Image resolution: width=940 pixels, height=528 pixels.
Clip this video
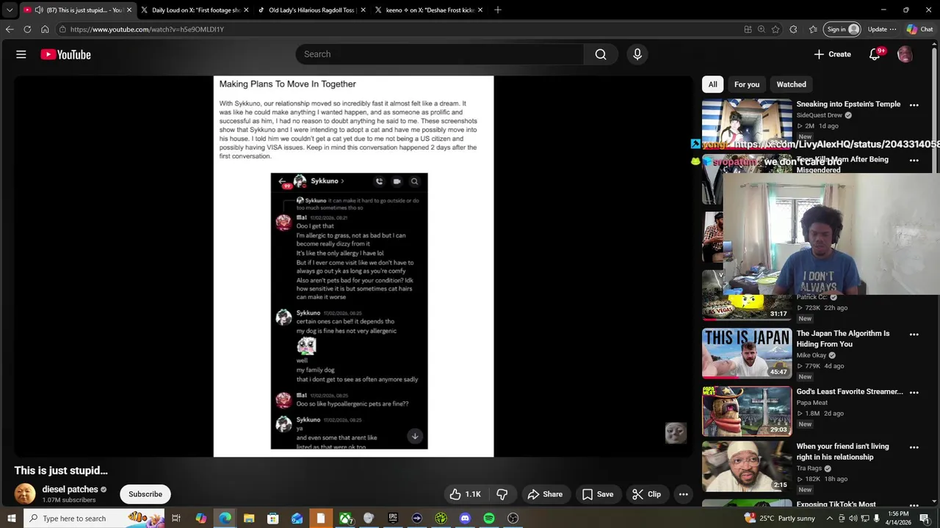647,494
